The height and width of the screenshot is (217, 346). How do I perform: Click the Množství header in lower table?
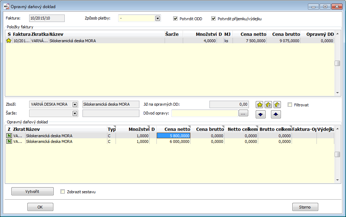pos(133,129)
